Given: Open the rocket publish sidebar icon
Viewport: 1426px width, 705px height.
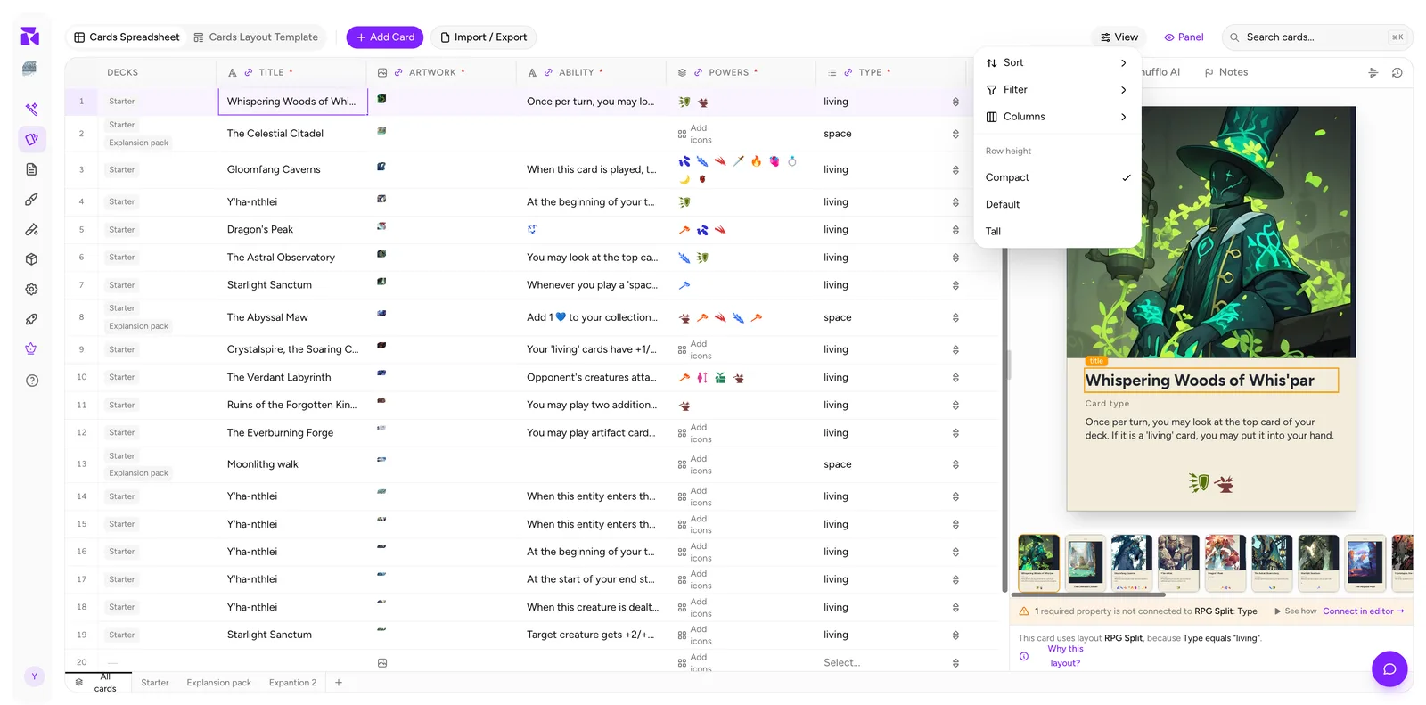Looking at the screenshot, I should [31, 319].
